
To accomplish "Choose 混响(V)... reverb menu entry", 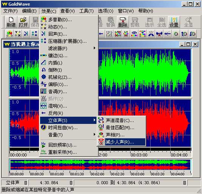I will 68,106.
